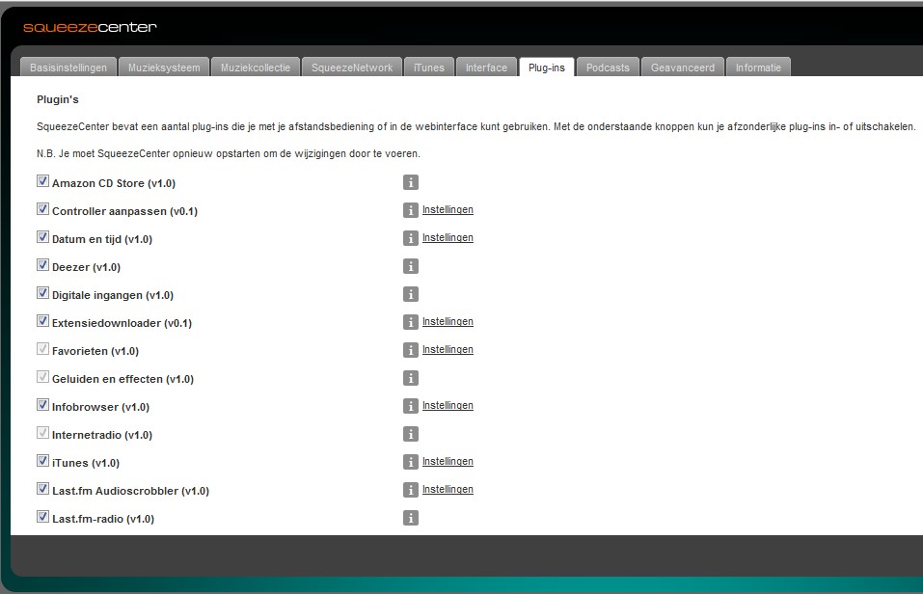Uncheck the Amazon CD Store plugin

[42, 180]
